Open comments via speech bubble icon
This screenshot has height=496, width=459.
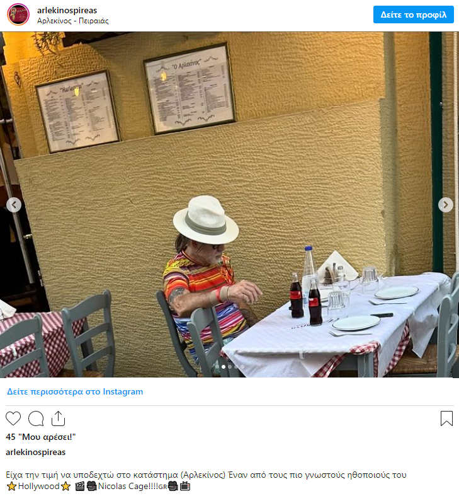(x=36, y=418)
